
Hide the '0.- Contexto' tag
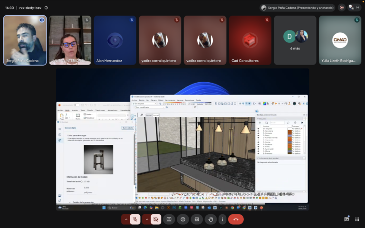(258, 133)
